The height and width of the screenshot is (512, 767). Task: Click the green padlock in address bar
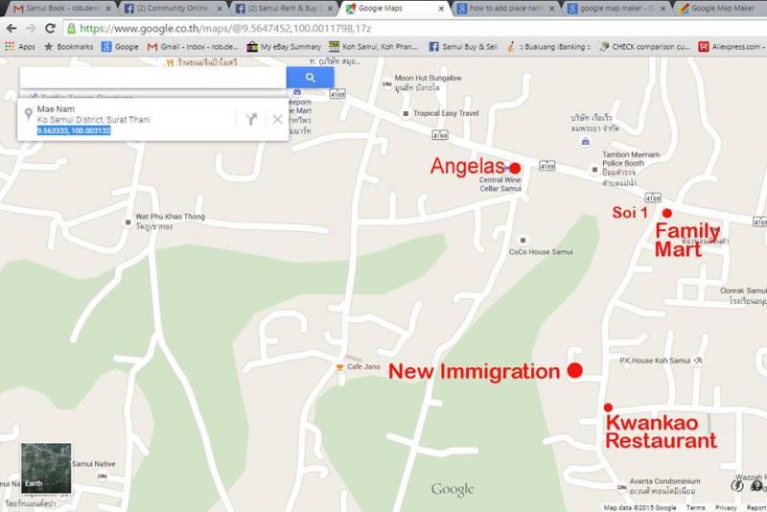click(x=71, y=29)
